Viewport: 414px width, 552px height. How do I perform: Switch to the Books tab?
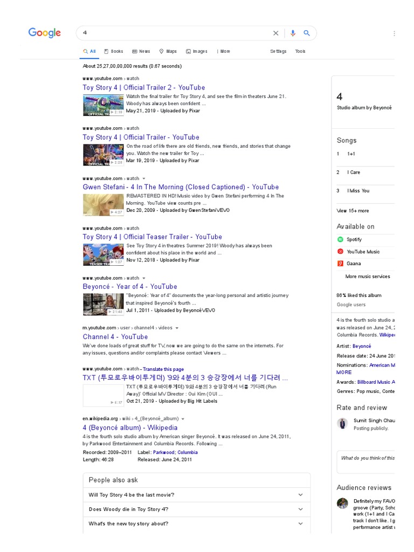[x=113, y=51]
